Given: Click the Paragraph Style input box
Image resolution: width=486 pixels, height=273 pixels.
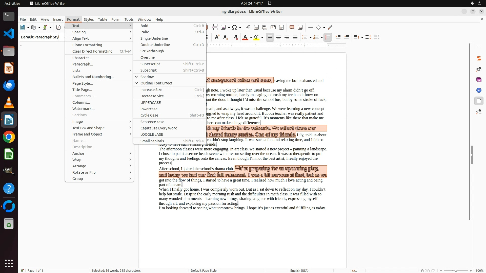Looking at the screenshot, I should (x=40, y=37).
